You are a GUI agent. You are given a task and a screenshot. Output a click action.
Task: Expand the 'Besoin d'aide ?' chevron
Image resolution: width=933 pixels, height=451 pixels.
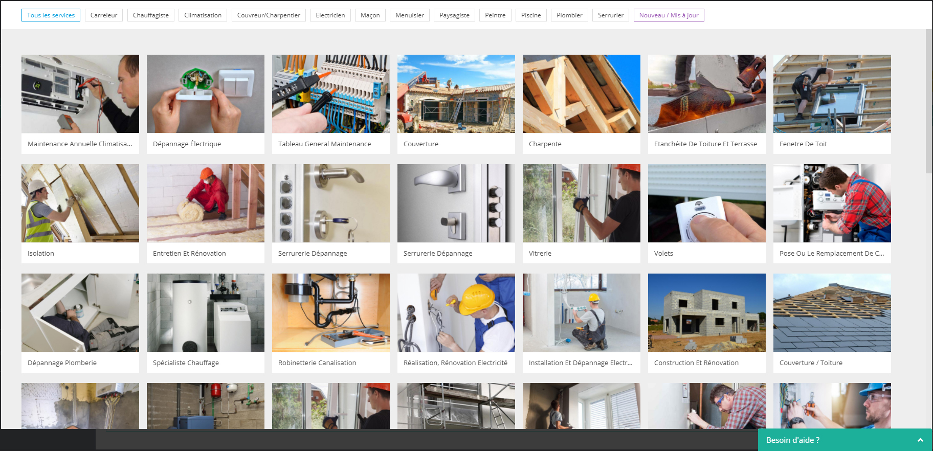(920, 440)
